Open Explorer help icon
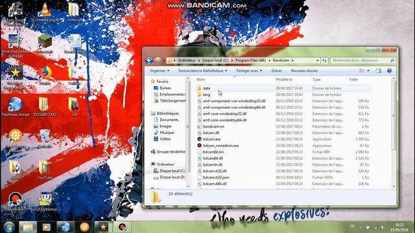The width and height of the screenshot is (415, 233). (x=389, y=71)
